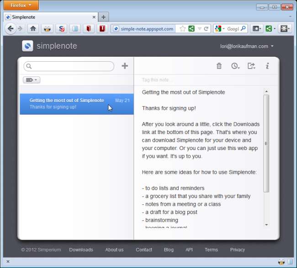Click the simplenote wordmark text in header

[x=57, y=46]
